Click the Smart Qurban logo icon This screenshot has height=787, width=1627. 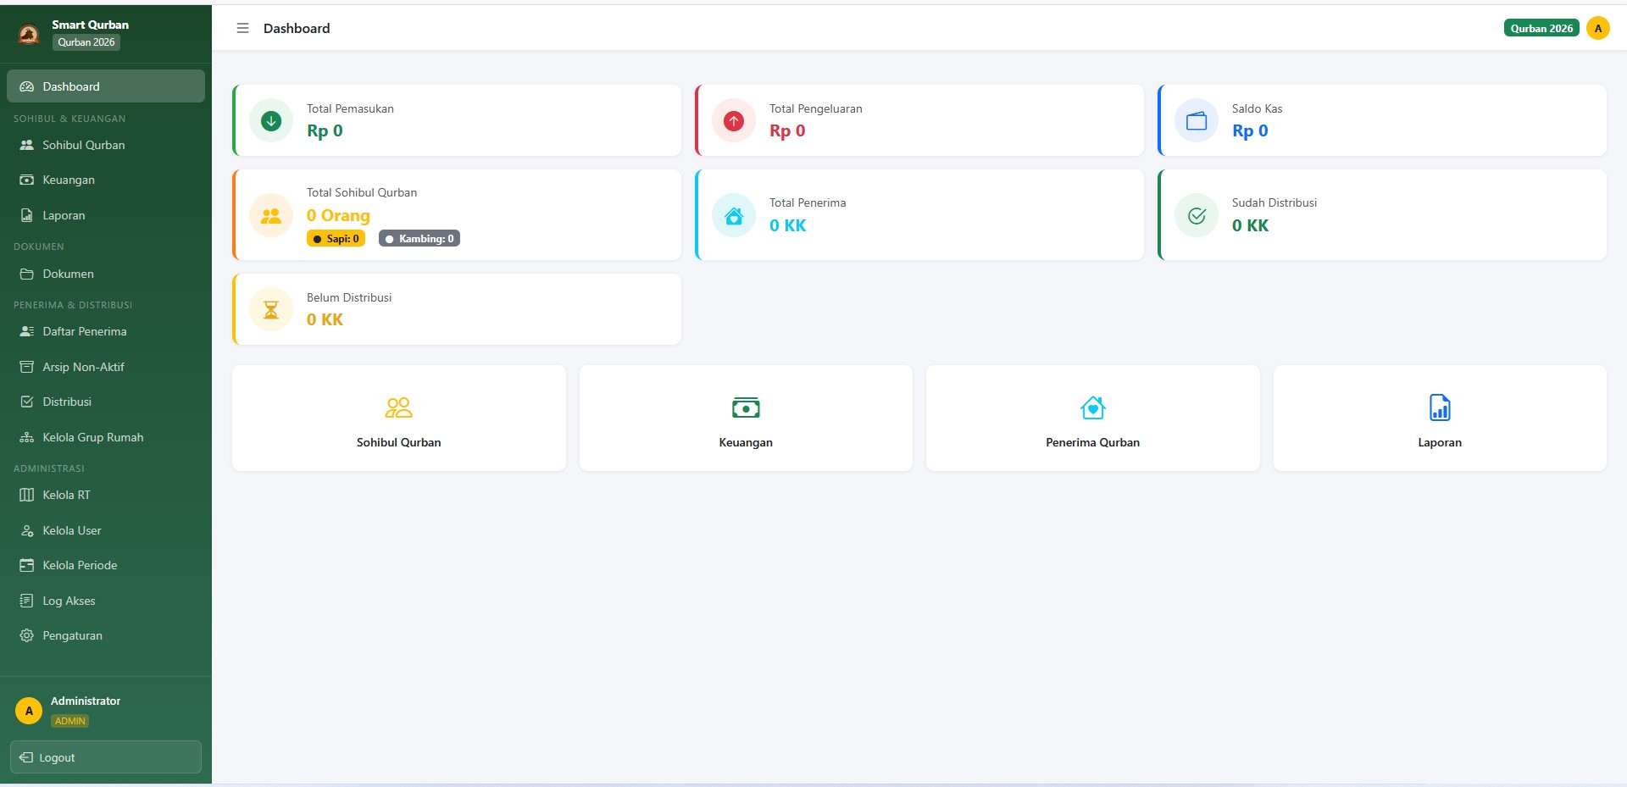pyautogui.click(x=29, y=34)
